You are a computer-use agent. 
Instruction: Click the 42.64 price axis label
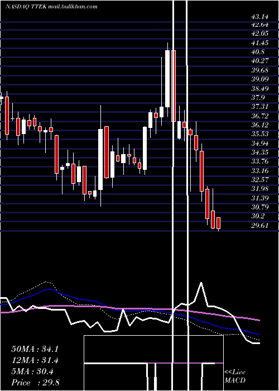pos(260,25)
